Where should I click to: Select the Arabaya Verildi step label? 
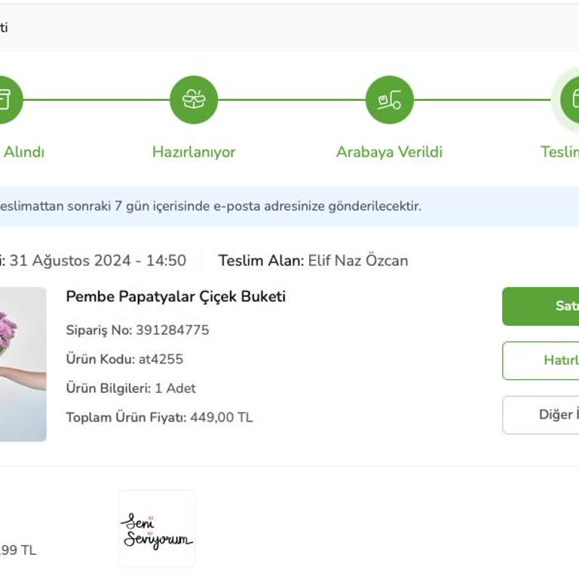click(389, 152)
